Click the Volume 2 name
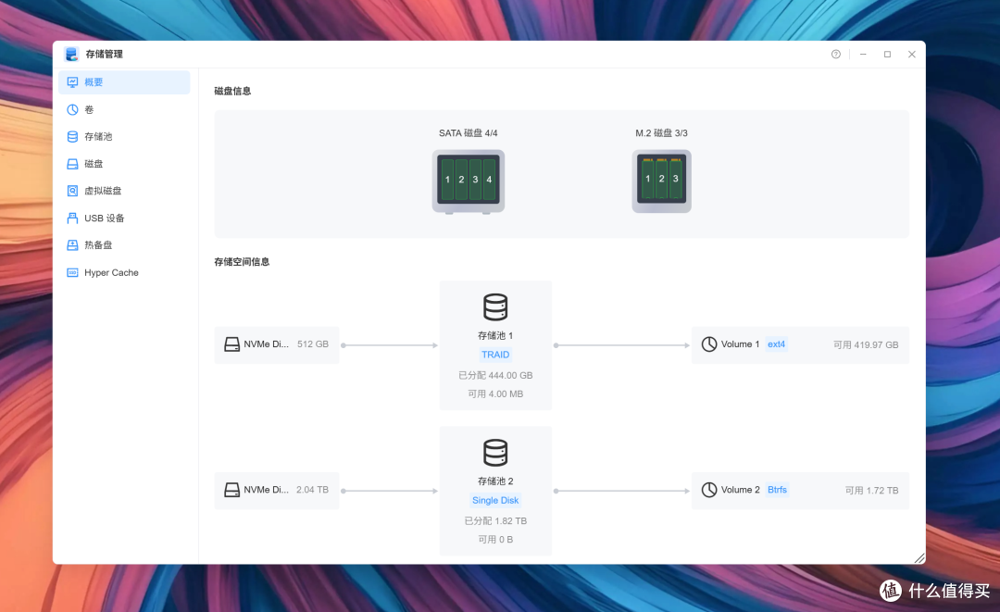The image size is (1000, 612). pos(741,490)
